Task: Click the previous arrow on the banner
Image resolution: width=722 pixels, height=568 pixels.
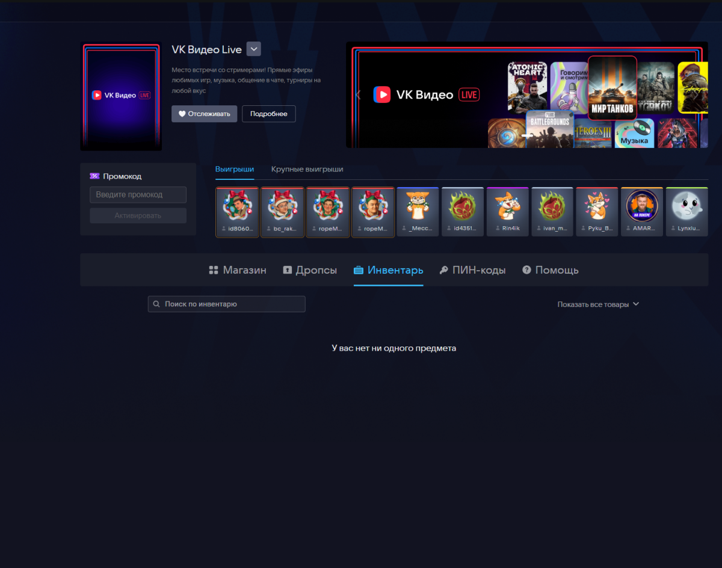Action: [358, 94]
